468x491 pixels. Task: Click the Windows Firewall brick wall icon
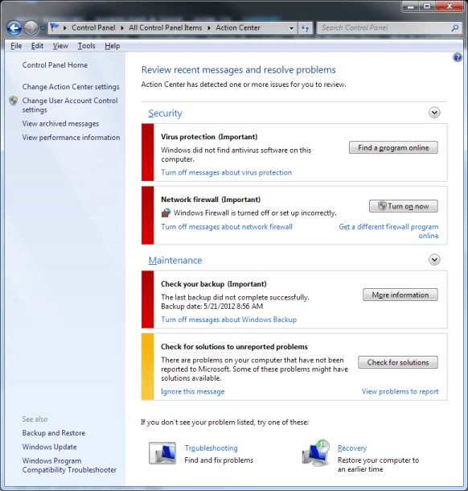coord(166,212)
